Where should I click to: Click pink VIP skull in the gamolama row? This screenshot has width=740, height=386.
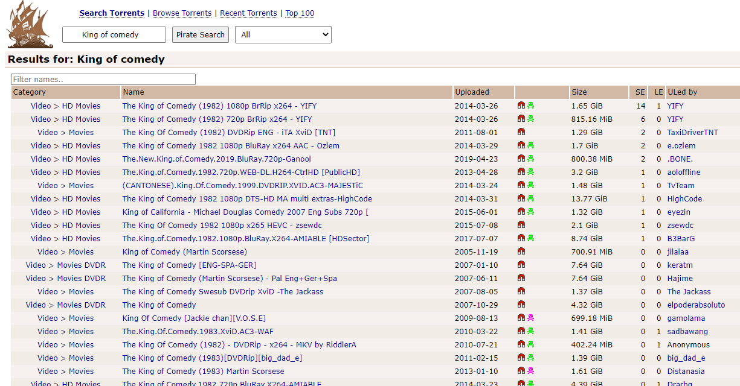click(530, 318)
